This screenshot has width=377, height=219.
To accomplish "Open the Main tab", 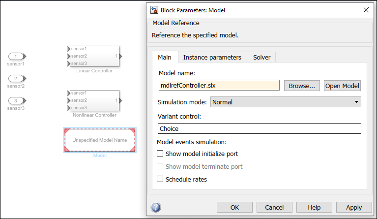I will coord(164,57).
